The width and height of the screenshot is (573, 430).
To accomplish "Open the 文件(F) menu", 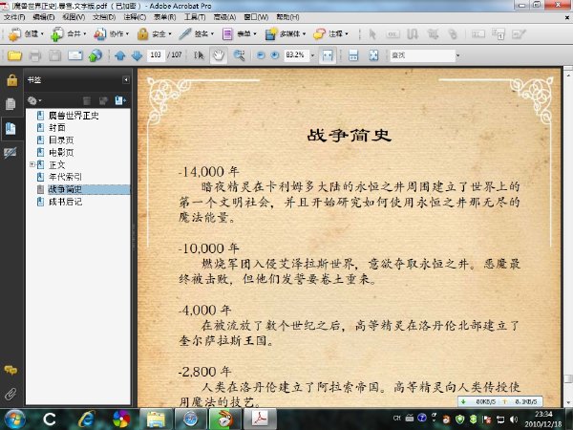I will (14, 17).
